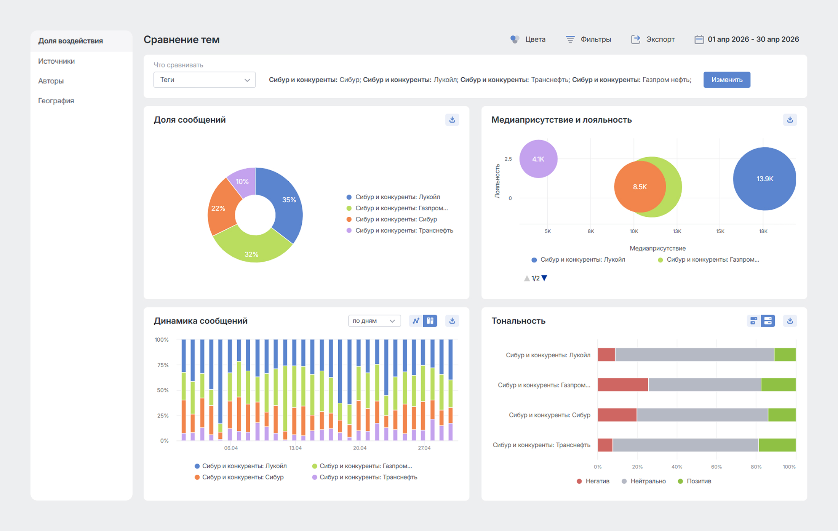Click the 20.04 date tick label
The image size is (838, 531).
[x=360, y=448]
